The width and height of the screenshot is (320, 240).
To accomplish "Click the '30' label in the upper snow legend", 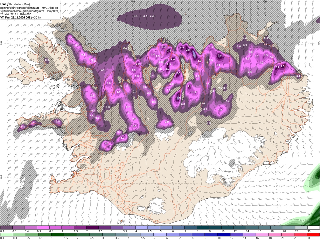I will pos(309,231).
